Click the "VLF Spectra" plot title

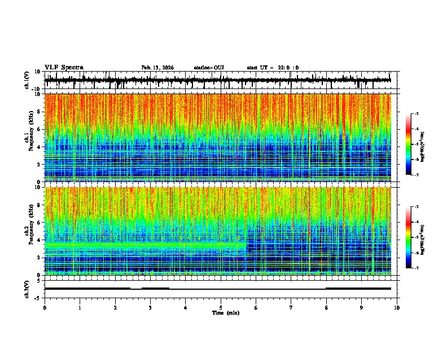[x=64, y=68]
